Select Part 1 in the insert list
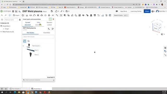The width and height of the screenshot is (167, 94). pyautogui.click(x=37, y=50)
